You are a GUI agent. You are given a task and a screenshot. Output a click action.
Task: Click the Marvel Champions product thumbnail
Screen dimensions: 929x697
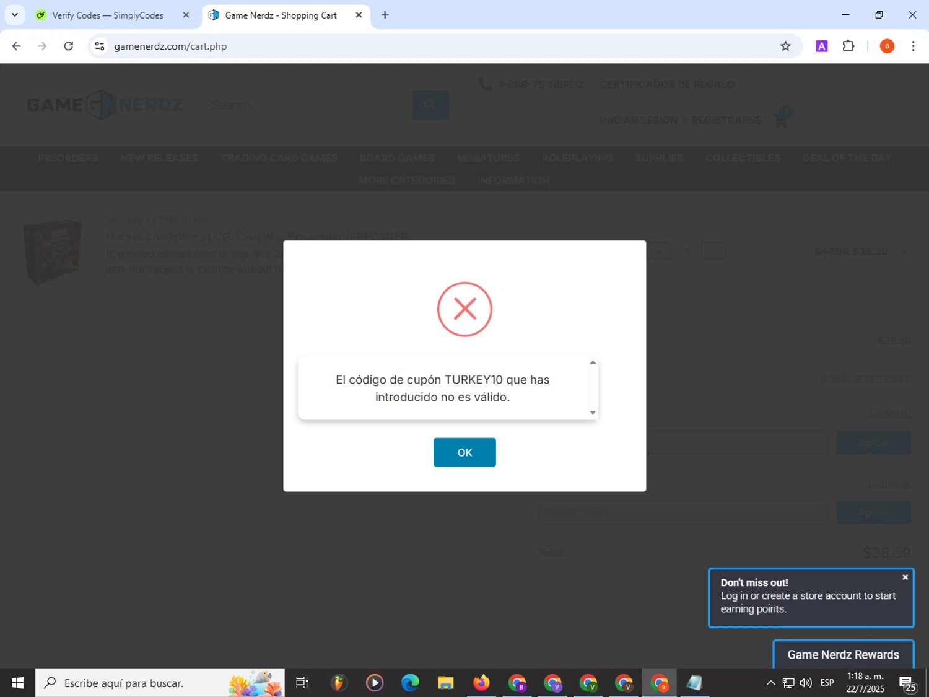click(x=53, y=252)
